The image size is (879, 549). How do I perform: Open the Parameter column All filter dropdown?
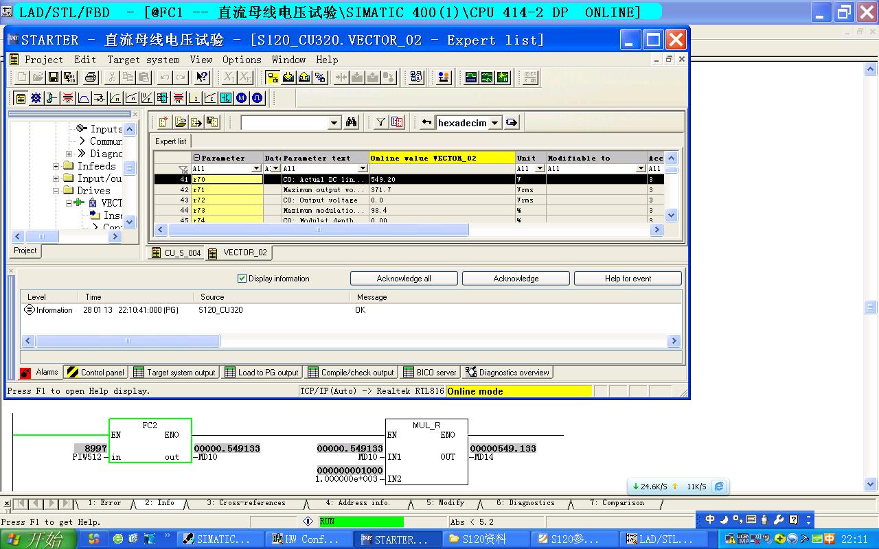pos(256,169)
